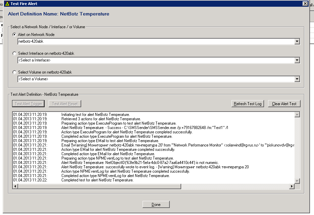Click Clear Alert Test button

coord(284,104)
